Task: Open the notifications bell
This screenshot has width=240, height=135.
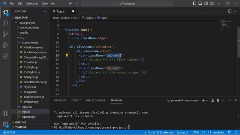Action: (236, 132)
